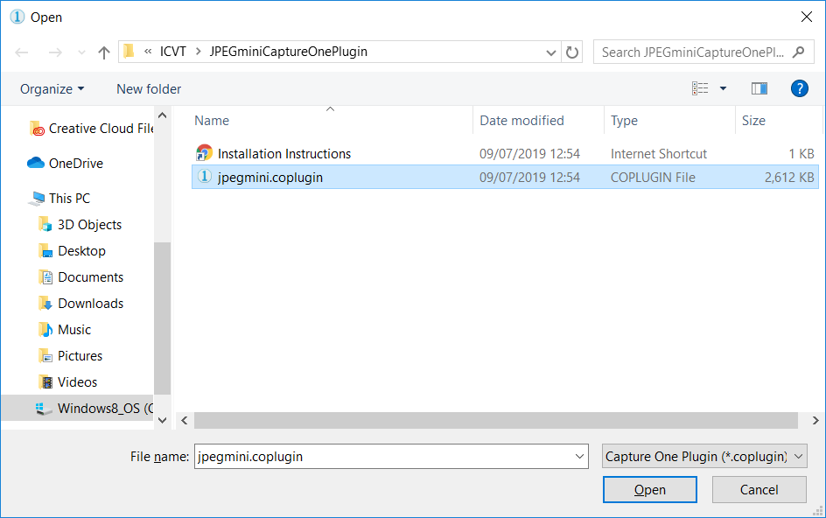Click the Internet Shortcut type cell
This screenshot has width=826, height=518.
[x=659, y=154]
